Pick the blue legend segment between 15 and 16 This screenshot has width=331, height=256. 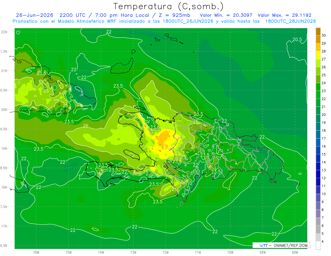click(318, 150)
